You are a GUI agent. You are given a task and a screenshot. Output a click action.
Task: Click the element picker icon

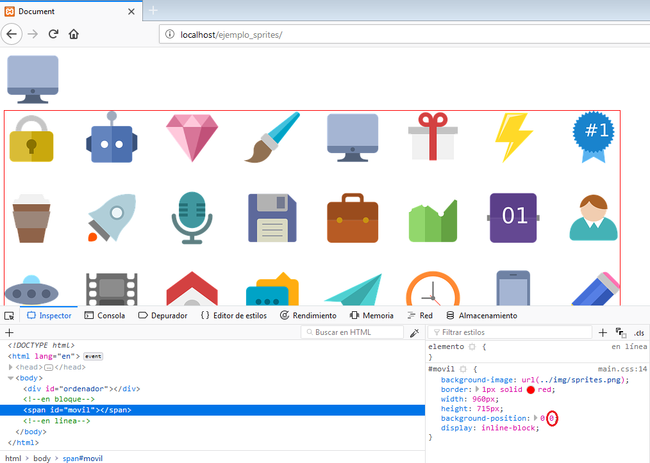9,316
